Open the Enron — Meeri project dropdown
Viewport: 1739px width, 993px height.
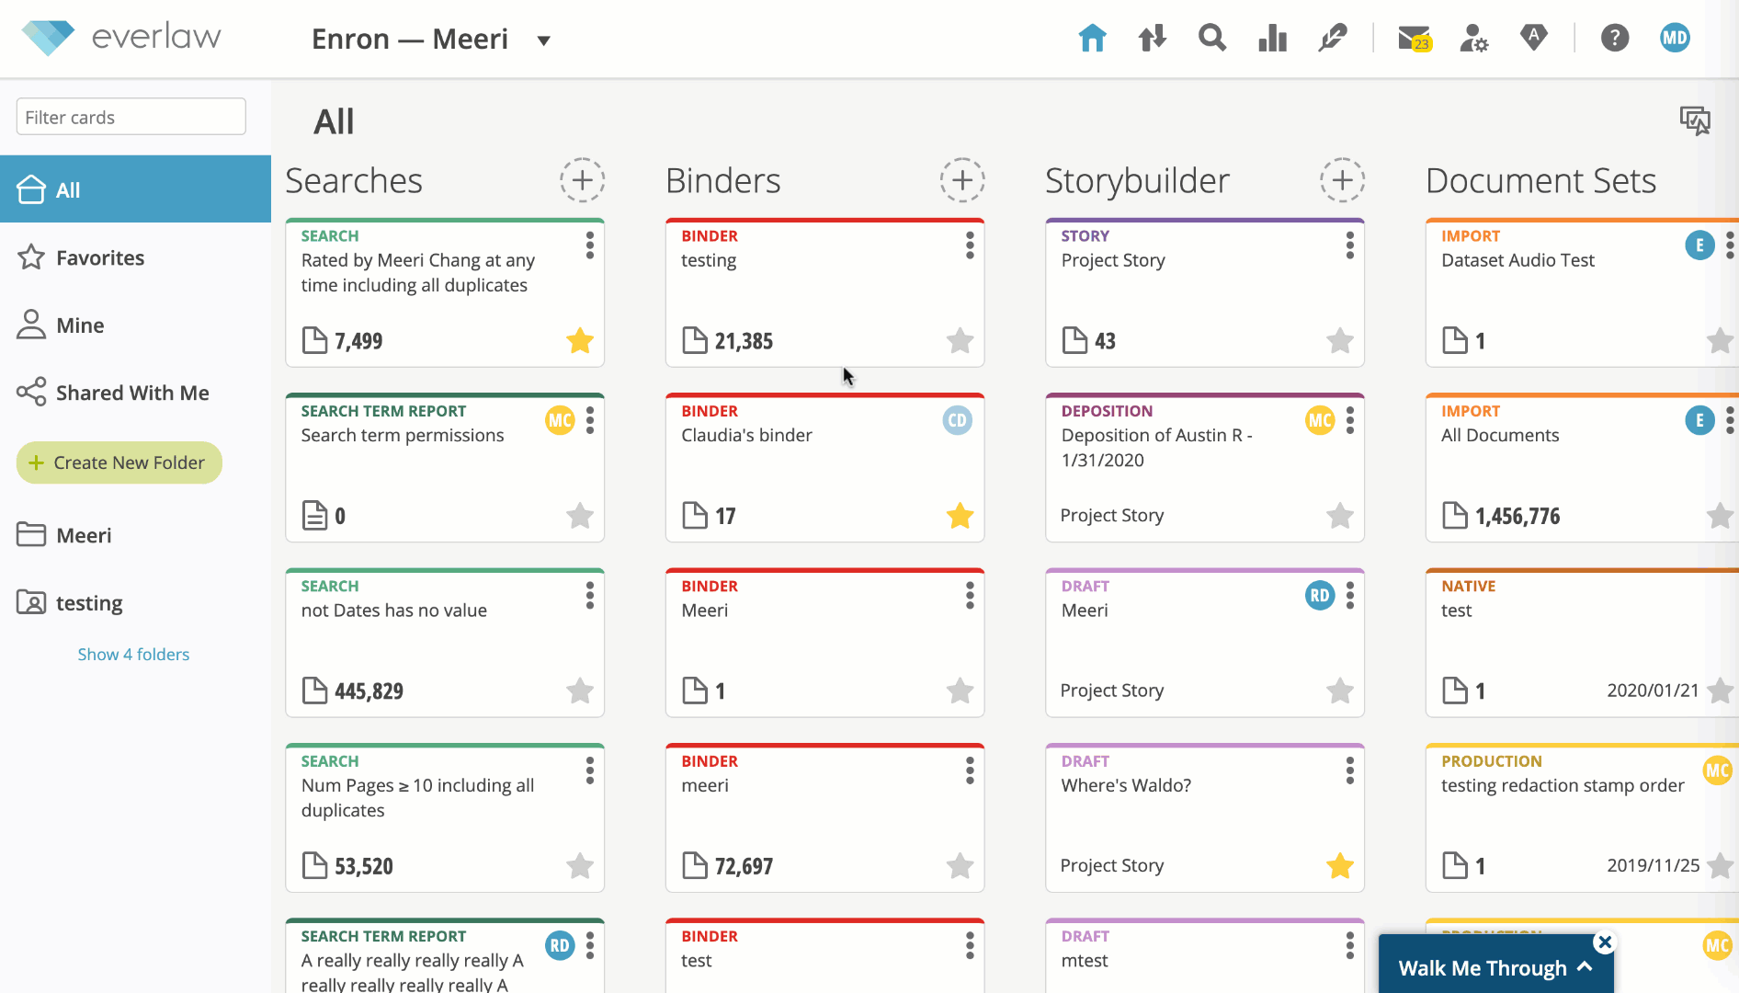(543, 40)
